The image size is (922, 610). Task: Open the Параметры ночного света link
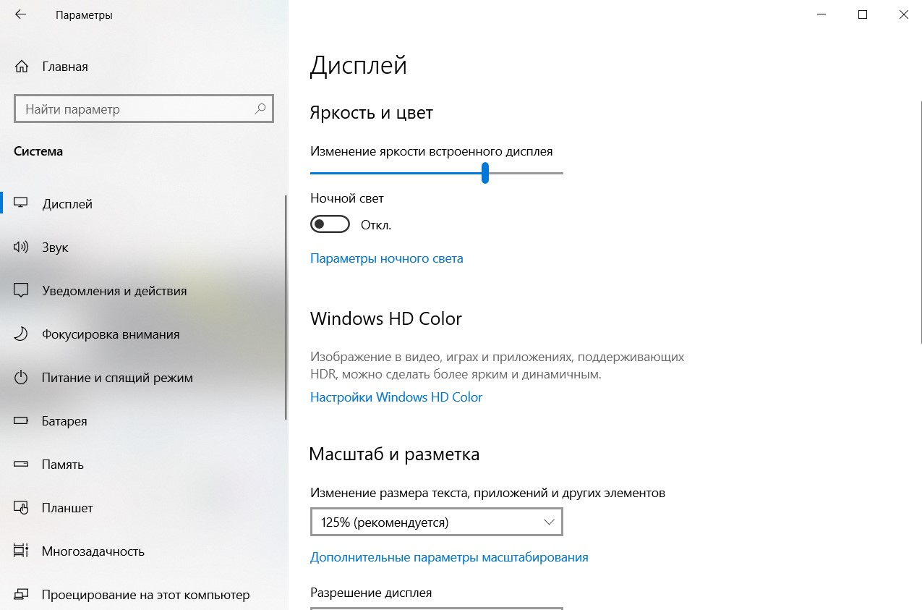pyautogui.click(x=386, y=258)
